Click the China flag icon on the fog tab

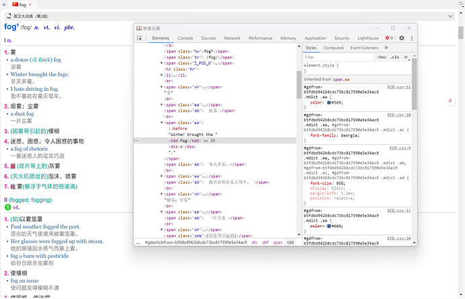[x=15, y=4]
